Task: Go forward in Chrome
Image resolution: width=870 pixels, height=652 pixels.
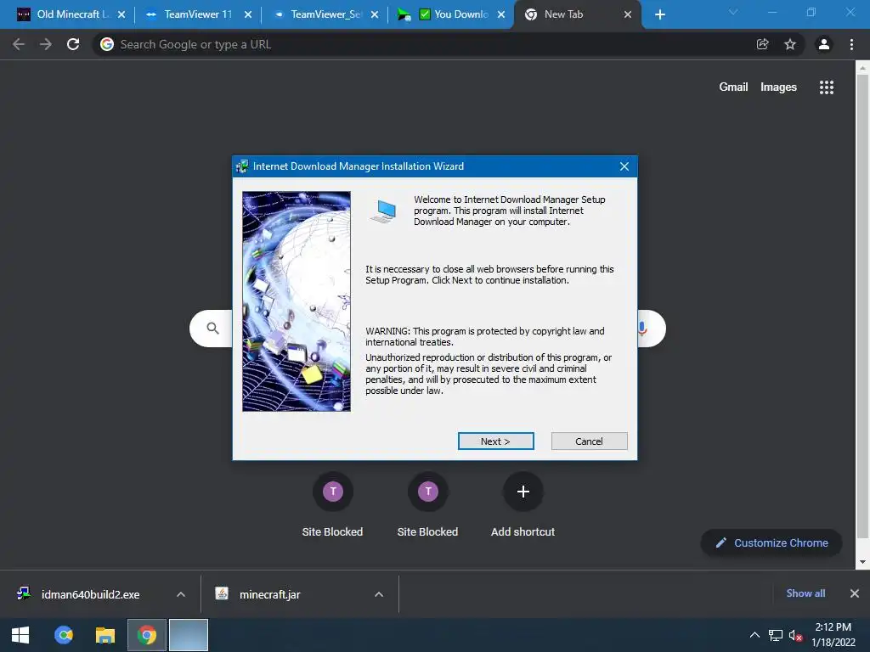Action: (46, 44)
